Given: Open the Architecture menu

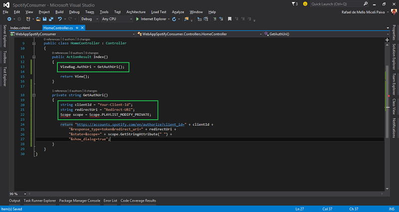Looking at the screenshot, I should (136, 11).
